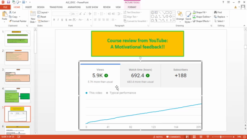Image resolution: width=247 pixels, height=139 pixels.
Task: Toggle the Comments pane in status bar
Action: coord(173,137)
